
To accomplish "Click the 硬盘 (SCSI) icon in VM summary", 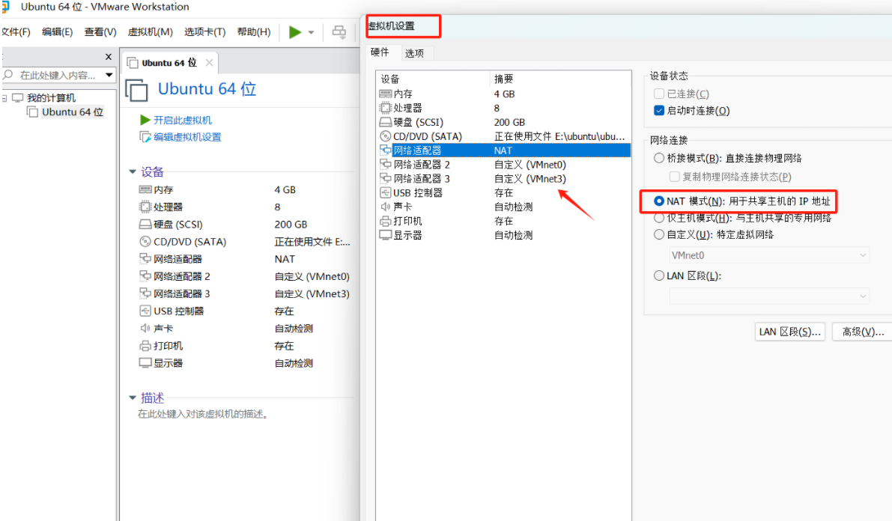I will pos(145,224).
